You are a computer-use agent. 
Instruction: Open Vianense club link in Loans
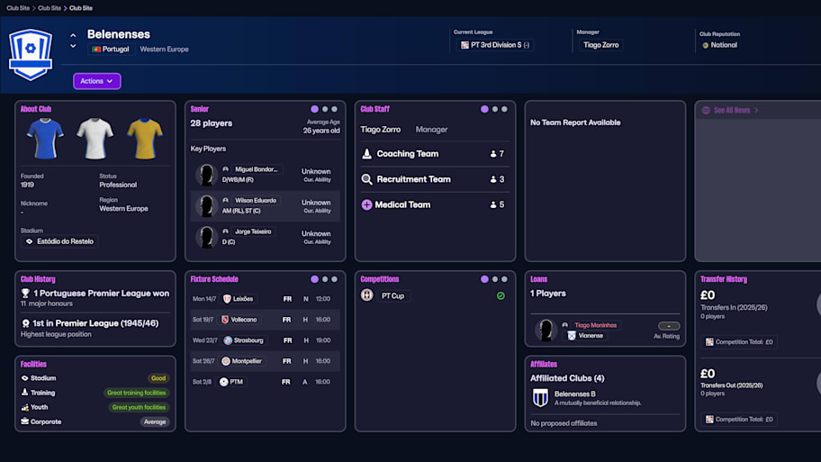click(x=591, y=336)
